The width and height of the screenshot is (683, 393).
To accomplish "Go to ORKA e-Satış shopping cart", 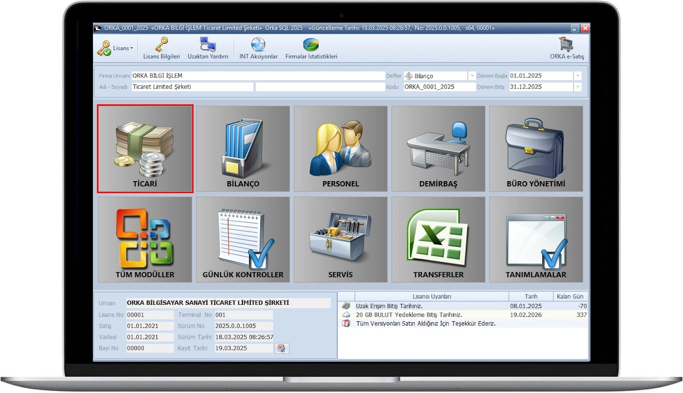I will point(566,49).
